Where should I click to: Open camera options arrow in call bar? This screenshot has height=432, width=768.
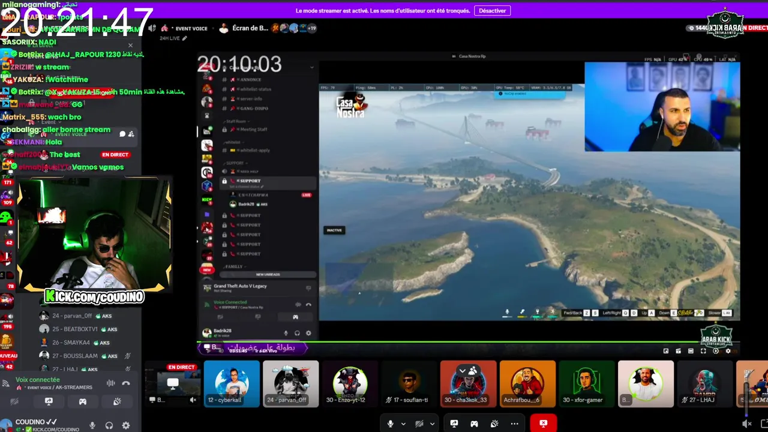coord(432,424)
